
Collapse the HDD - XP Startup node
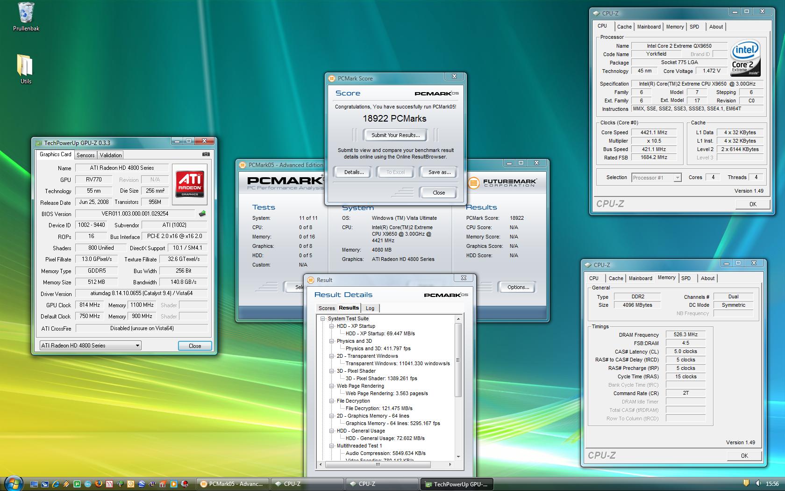tap(332, 326)
